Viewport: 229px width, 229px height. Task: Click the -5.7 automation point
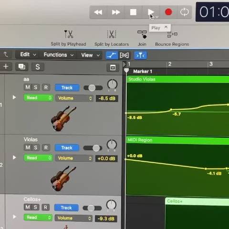point(171,110)
